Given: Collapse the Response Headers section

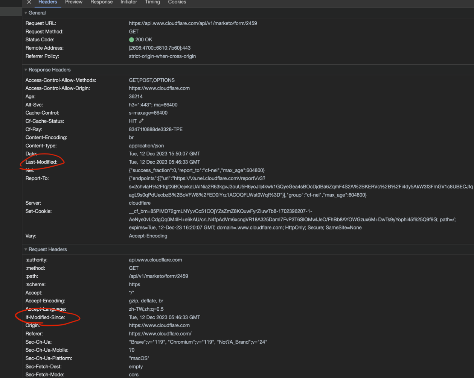Looking at the screenshot, I should 26,70.
